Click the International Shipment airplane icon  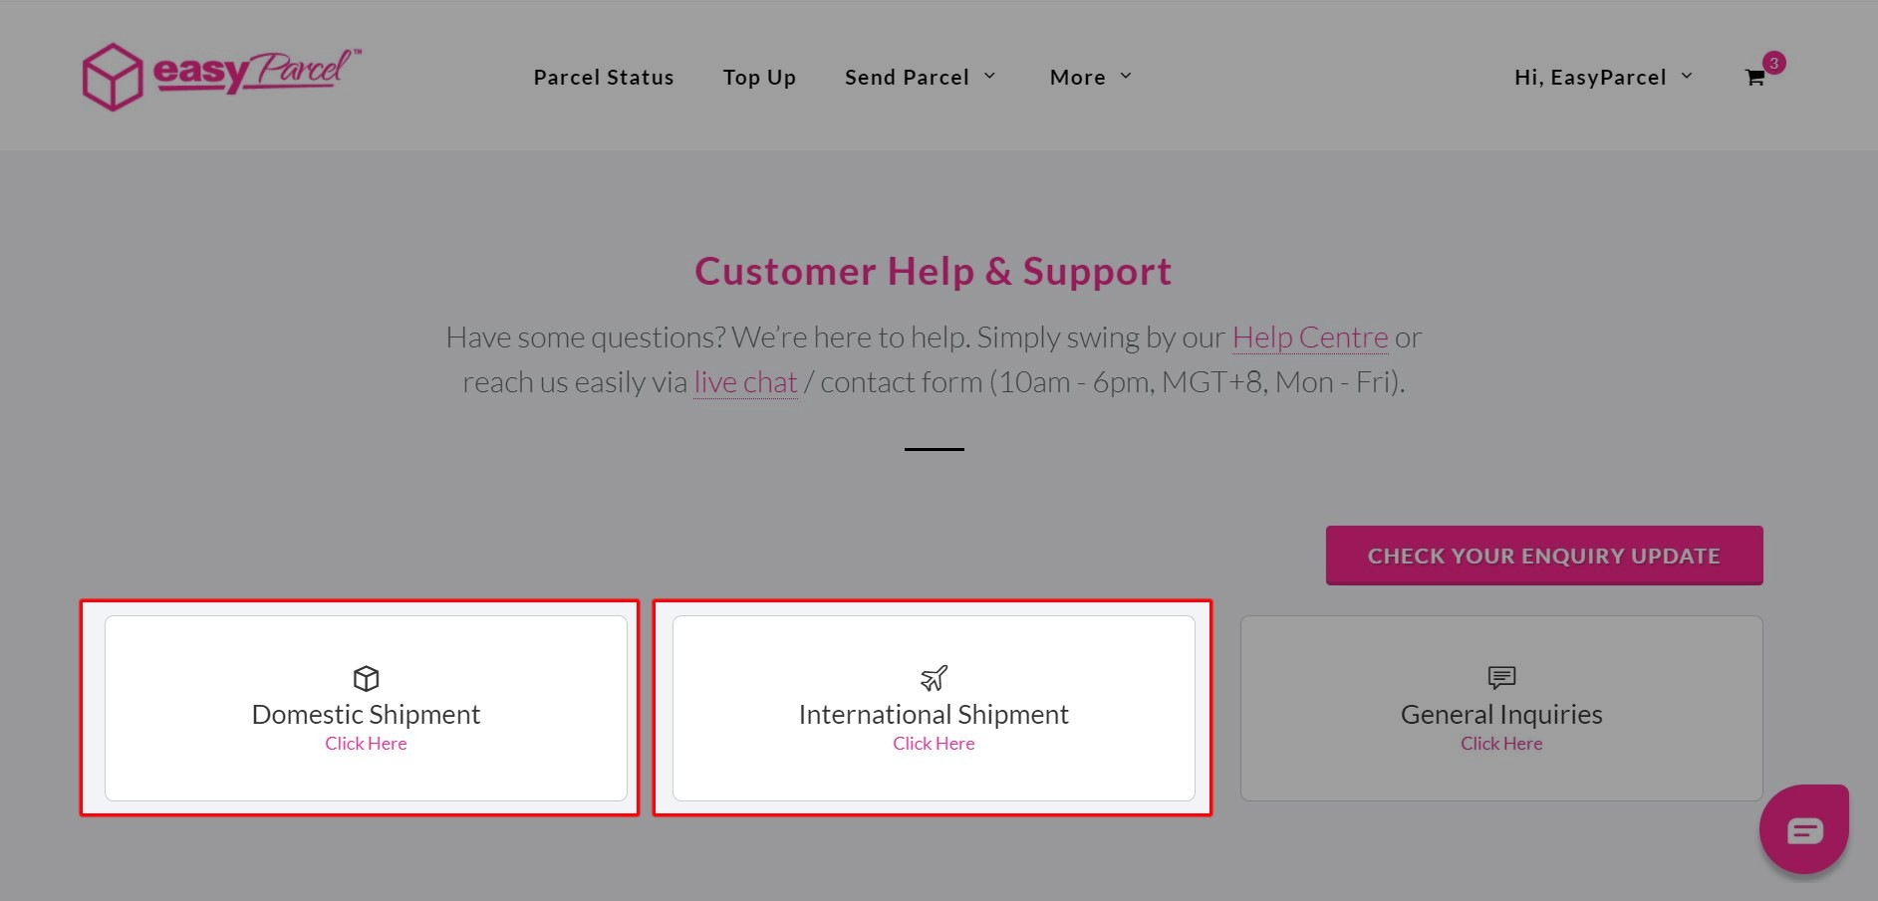933,678
